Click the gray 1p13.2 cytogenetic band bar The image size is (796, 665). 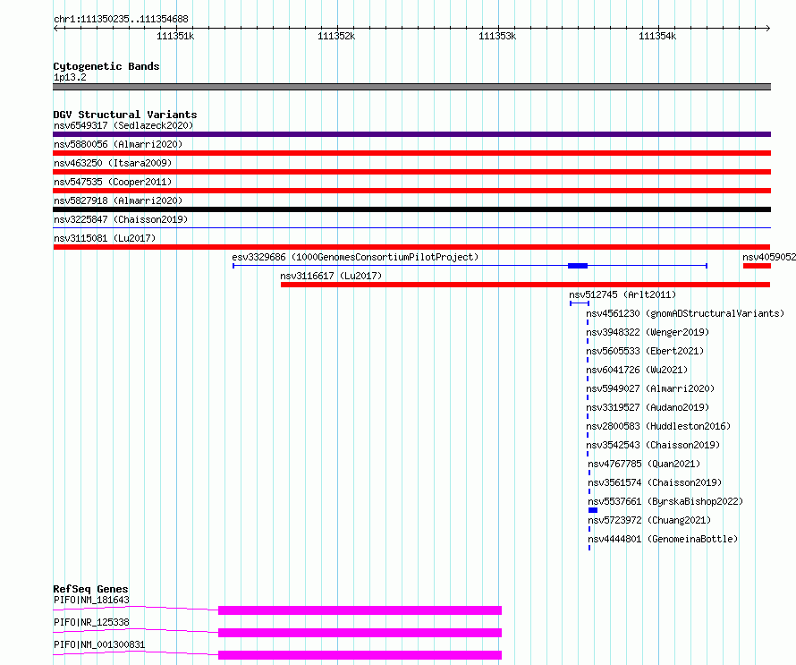pos(411,87)
